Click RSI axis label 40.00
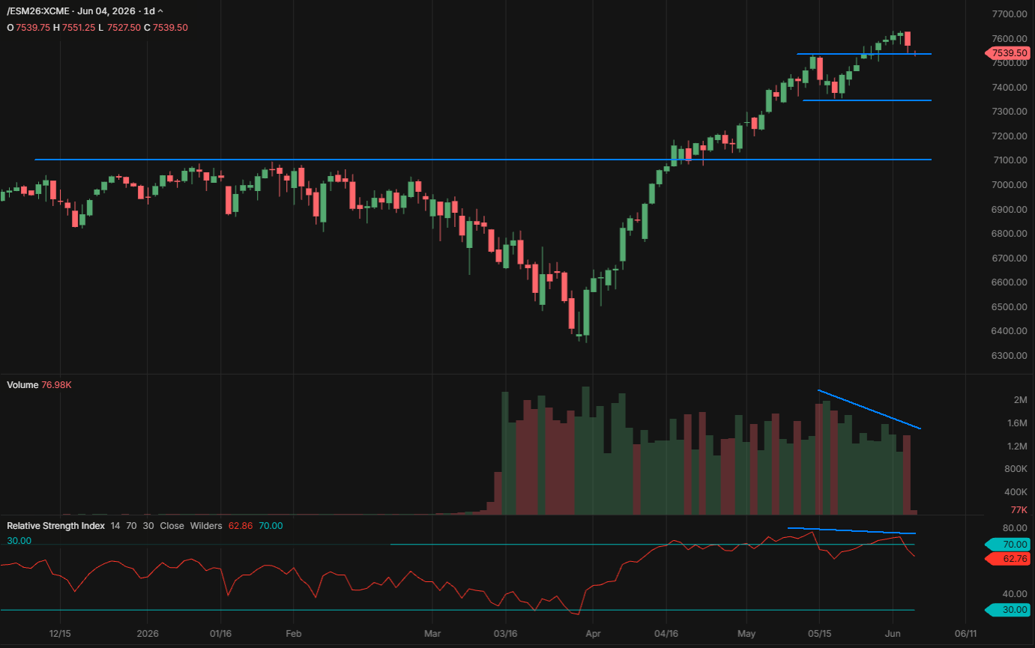1035x648 pixels. pyautogui.click(x=1015, y=593)
